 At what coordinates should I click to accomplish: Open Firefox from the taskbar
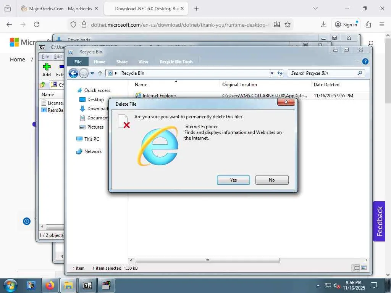pyautogui.click(x=50, y=285)
